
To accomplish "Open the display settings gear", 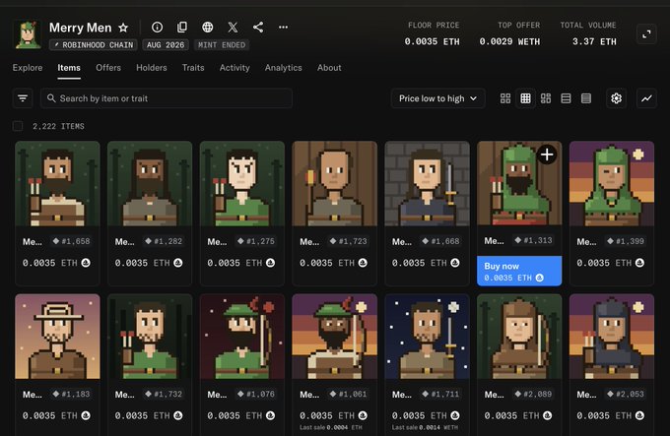I will tap(616, 98).
